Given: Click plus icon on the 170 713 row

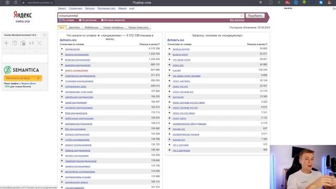Looking at the screenshot, I should (62, 113).
